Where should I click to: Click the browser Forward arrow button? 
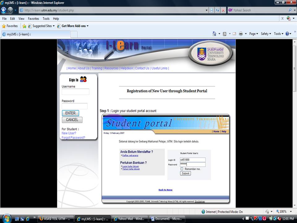point(10,10)
